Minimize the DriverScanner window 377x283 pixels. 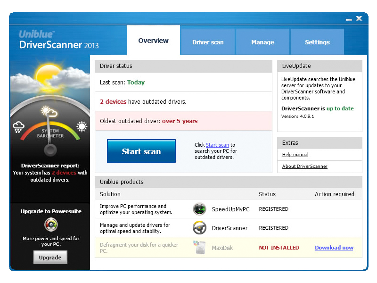click(349, 19)
